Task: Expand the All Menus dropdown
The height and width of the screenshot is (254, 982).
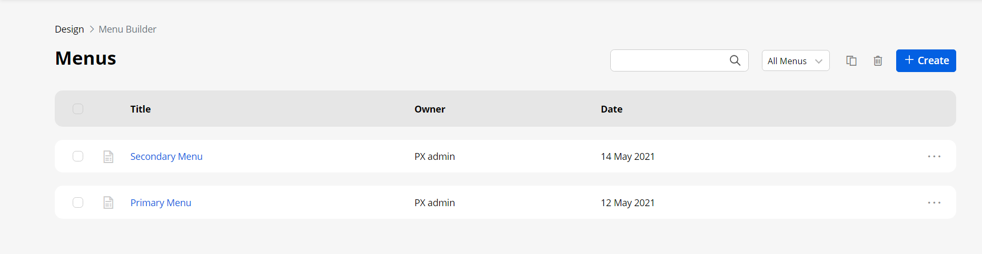Action: pos(795,61)
